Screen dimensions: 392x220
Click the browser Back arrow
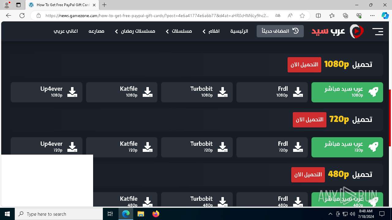click(x=9, y=16)
